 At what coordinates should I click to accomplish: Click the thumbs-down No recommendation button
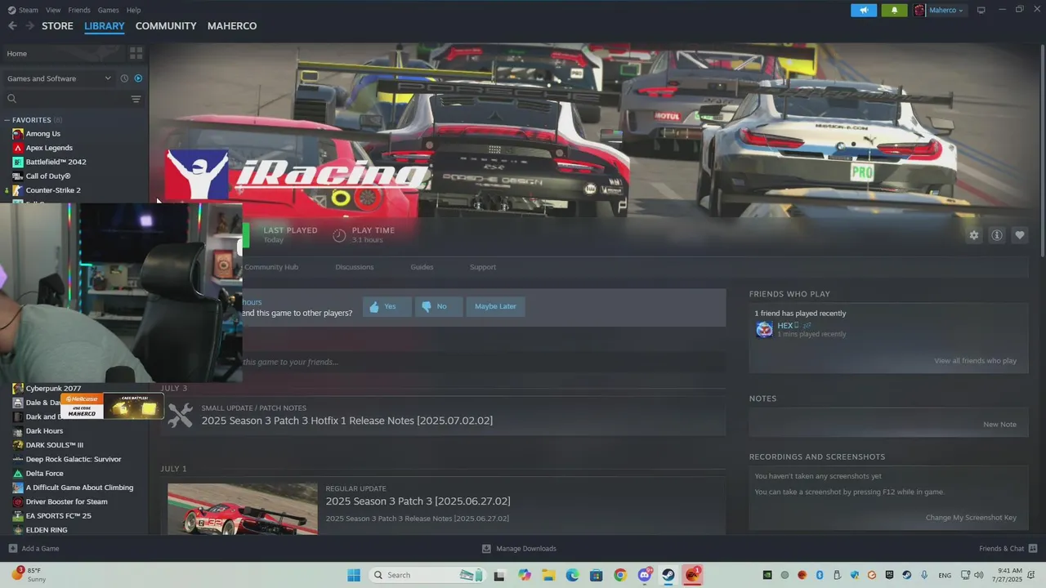pyautogui.click(x=439, y=306)
